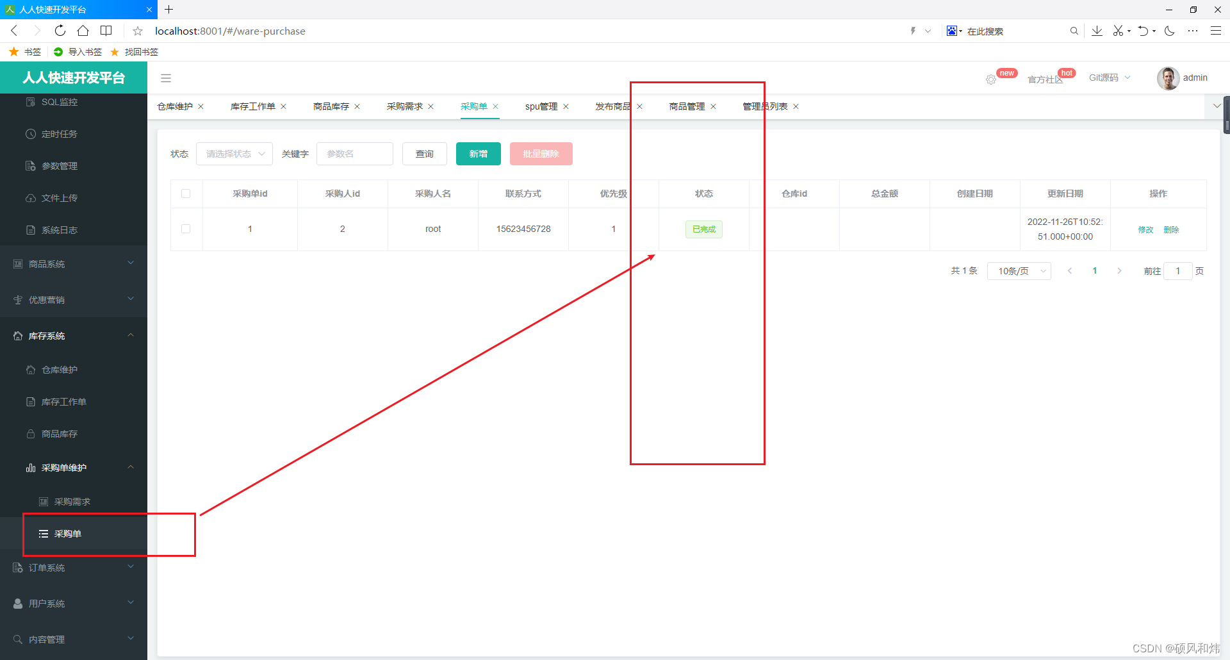Click the 导入书签 bookmark bar item

[x=78, y=52]
